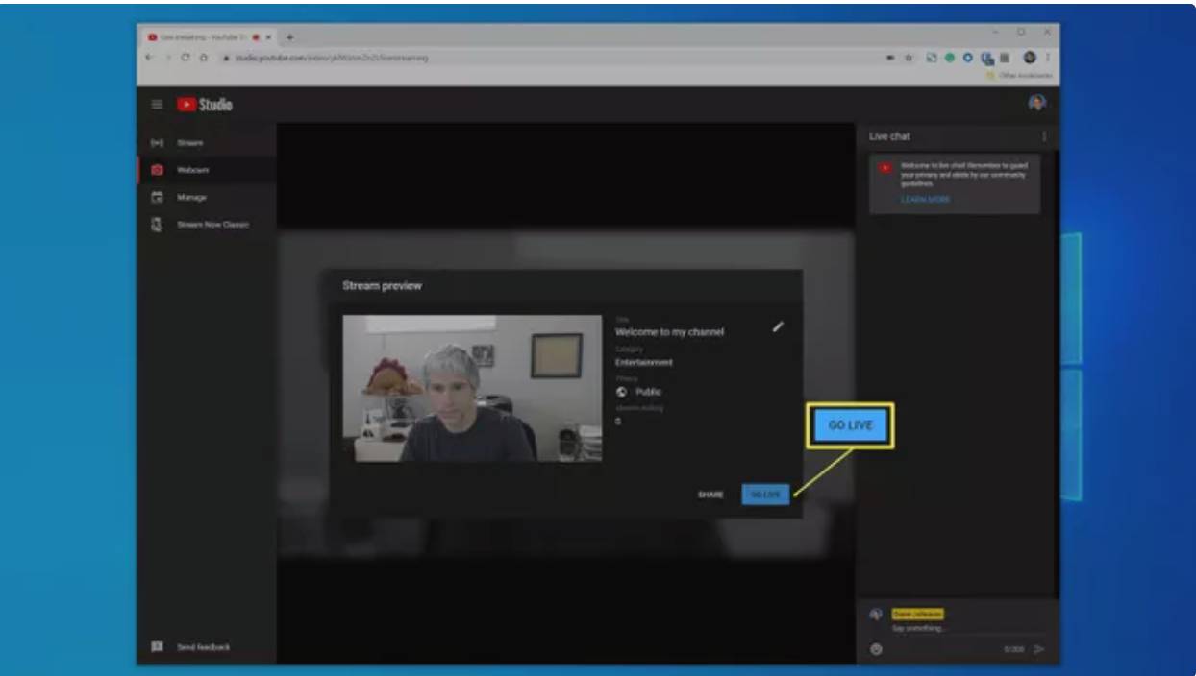The height and width of the screenshot is (676, 1196).
Task: Click the webcam preview thumbnail
Action: click(472, 389)
